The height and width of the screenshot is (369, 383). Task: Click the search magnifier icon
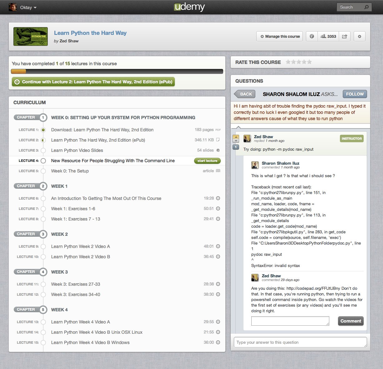[x=366, y=7]
